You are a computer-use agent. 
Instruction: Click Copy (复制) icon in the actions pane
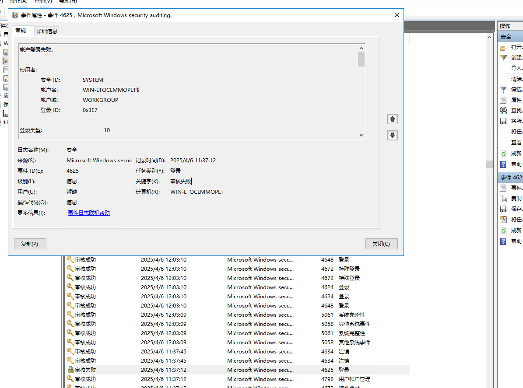click(x=503, y=198)
